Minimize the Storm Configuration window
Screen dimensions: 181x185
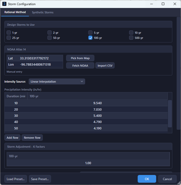click(152, 4)
